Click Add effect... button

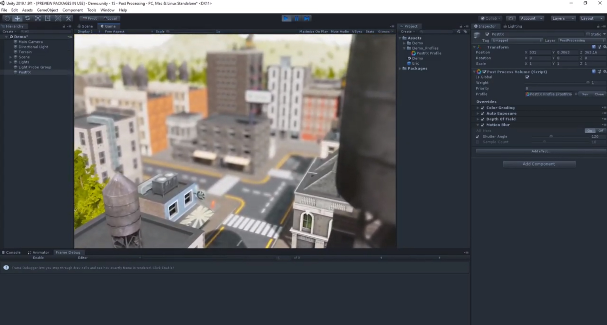coord(541,151)
